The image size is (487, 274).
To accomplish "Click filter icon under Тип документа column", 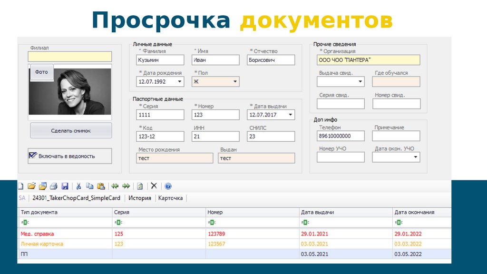I will (25, 222).
